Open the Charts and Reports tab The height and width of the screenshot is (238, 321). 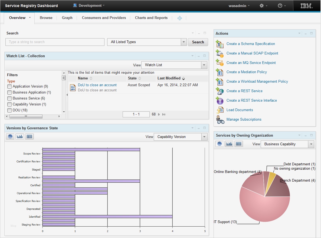coord(151,18)
